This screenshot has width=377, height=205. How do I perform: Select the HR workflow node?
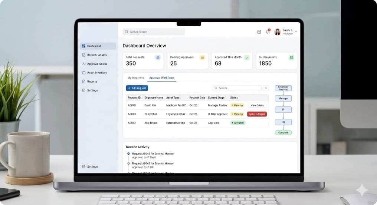[283, 122]
